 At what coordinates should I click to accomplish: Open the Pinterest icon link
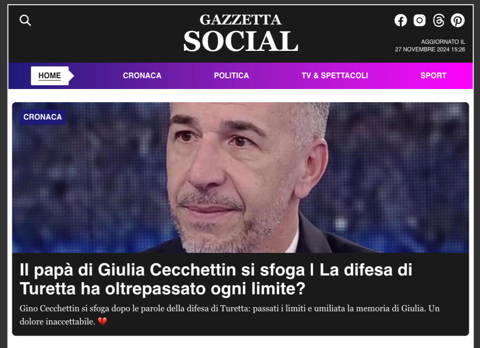pyautogui.click(x=458, y=21)
